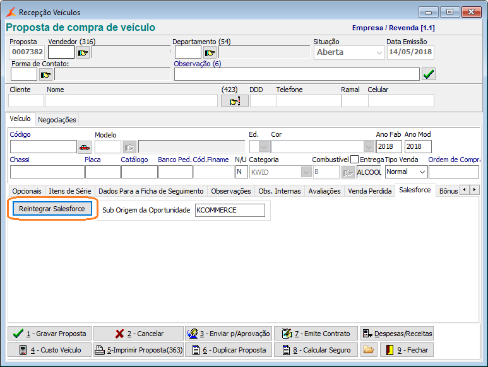The image size is (488, 367).
Task: Click 3 - Enviar p/Aprovação button
Action: [x=229, y=334]
